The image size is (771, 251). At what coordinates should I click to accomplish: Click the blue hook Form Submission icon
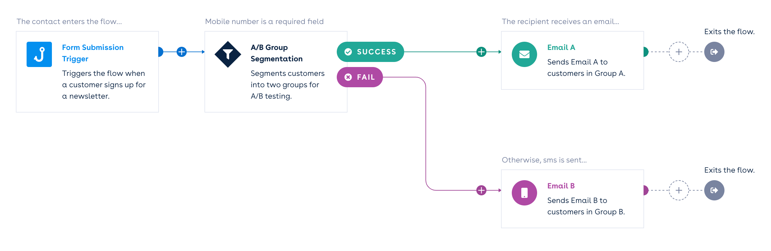point(39,54)
